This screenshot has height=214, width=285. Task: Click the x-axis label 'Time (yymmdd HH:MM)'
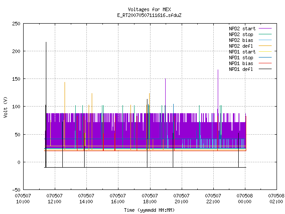[149, 210]
